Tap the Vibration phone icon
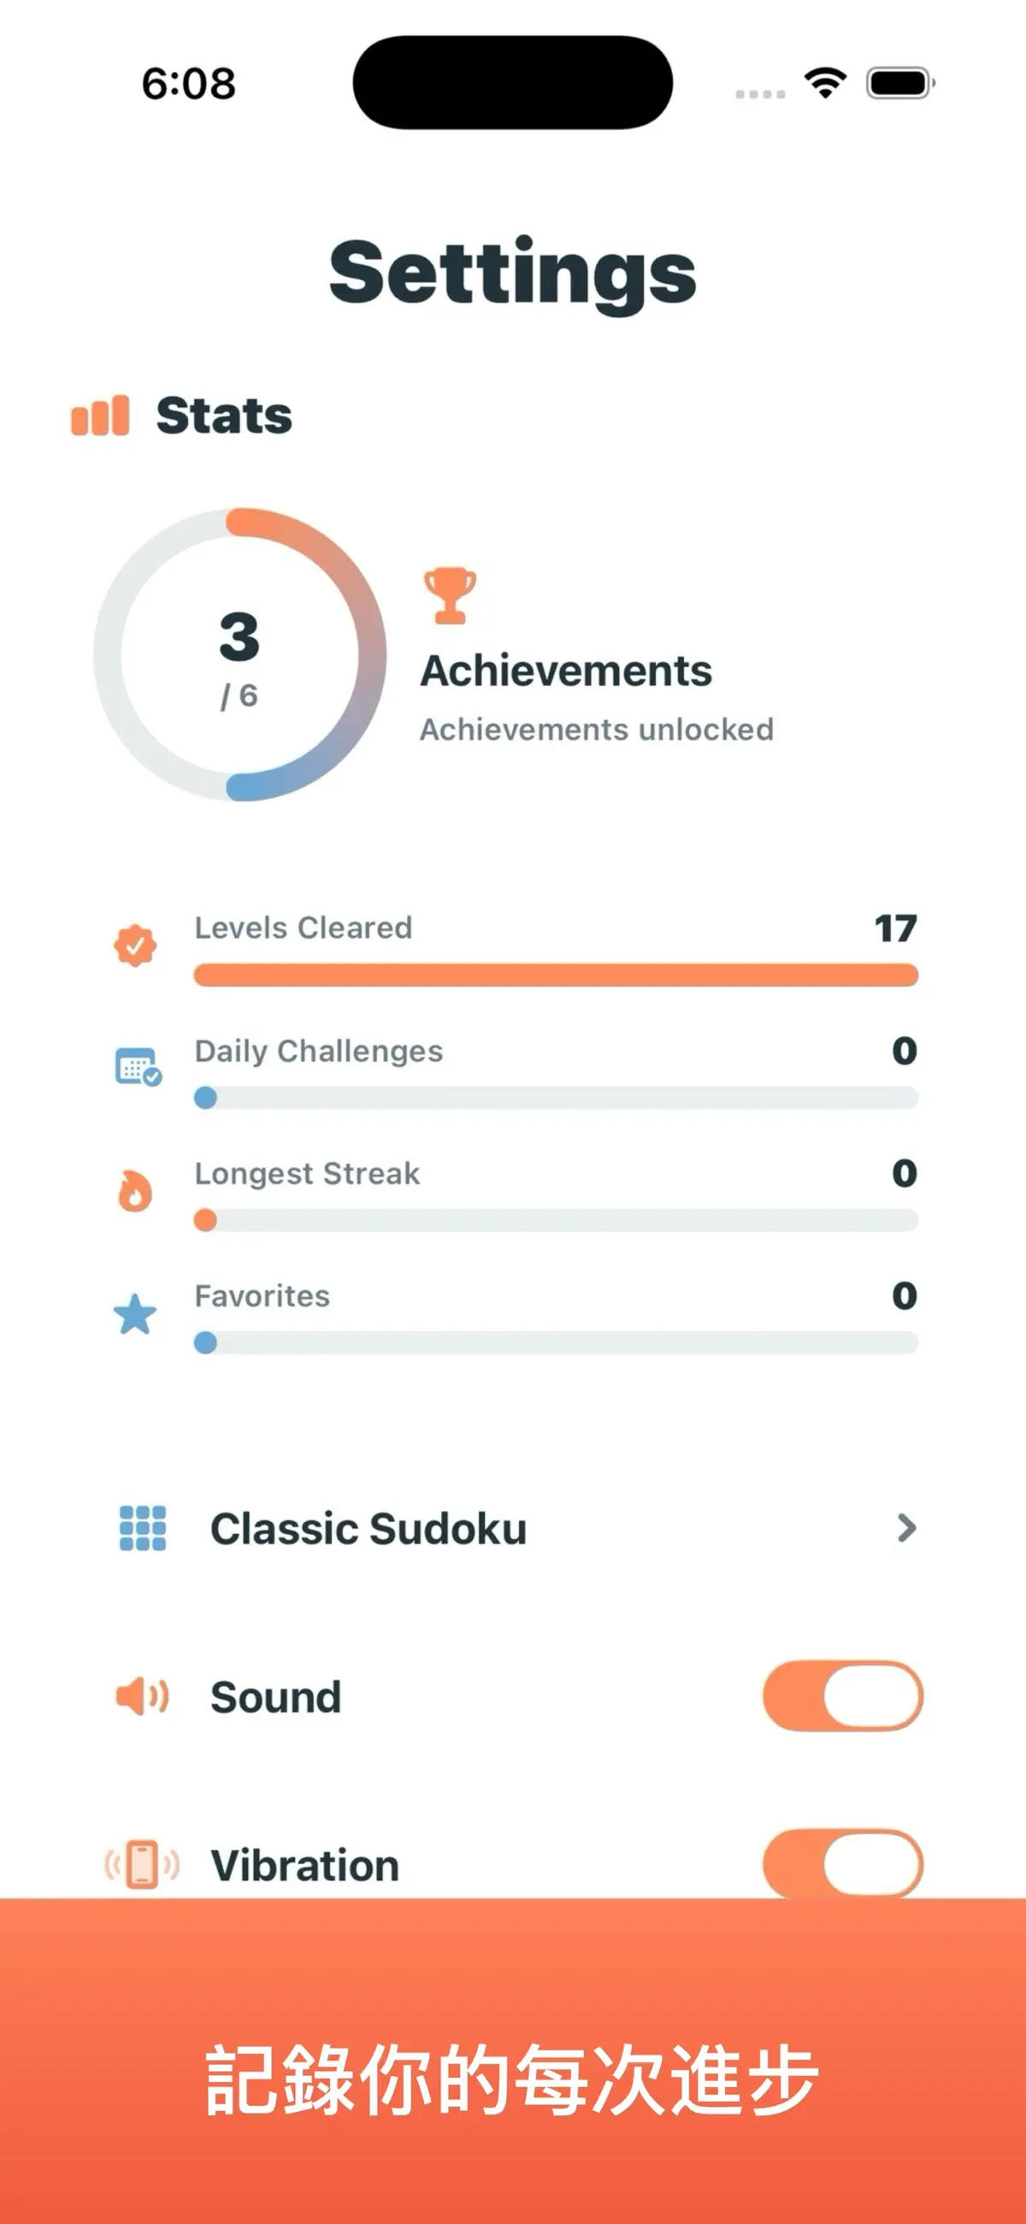1026x2224 pixels. pos(142,1865)
